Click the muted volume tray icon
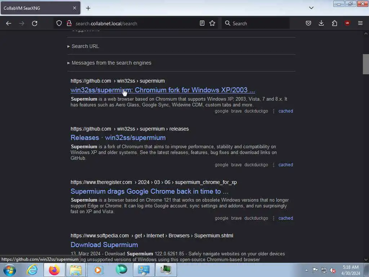The width and height of the screenshot is (369, 277). 333,271
